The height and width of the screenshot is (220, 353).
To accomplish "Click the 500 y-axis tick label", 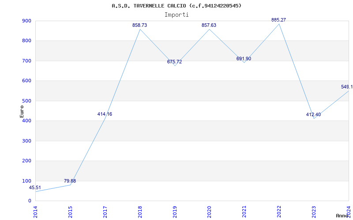I will (26, 101).
